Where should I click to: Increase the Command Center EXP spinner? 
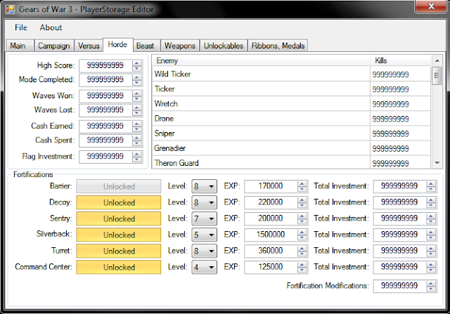302,265
